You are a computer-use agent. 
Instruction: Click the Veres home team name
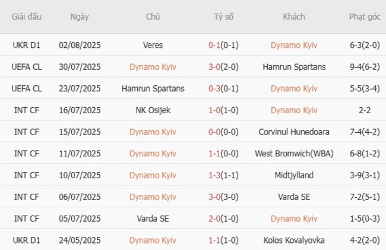[x=153, y=45]
